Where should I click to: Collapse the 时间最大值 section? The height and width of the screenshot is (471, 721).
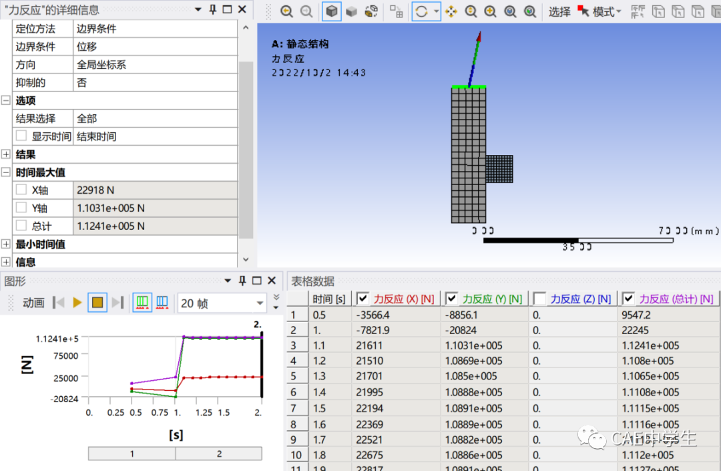pos(6,172)
